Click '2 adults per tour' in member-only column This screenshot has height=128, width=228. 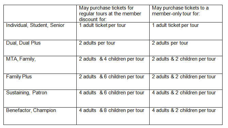170,43
